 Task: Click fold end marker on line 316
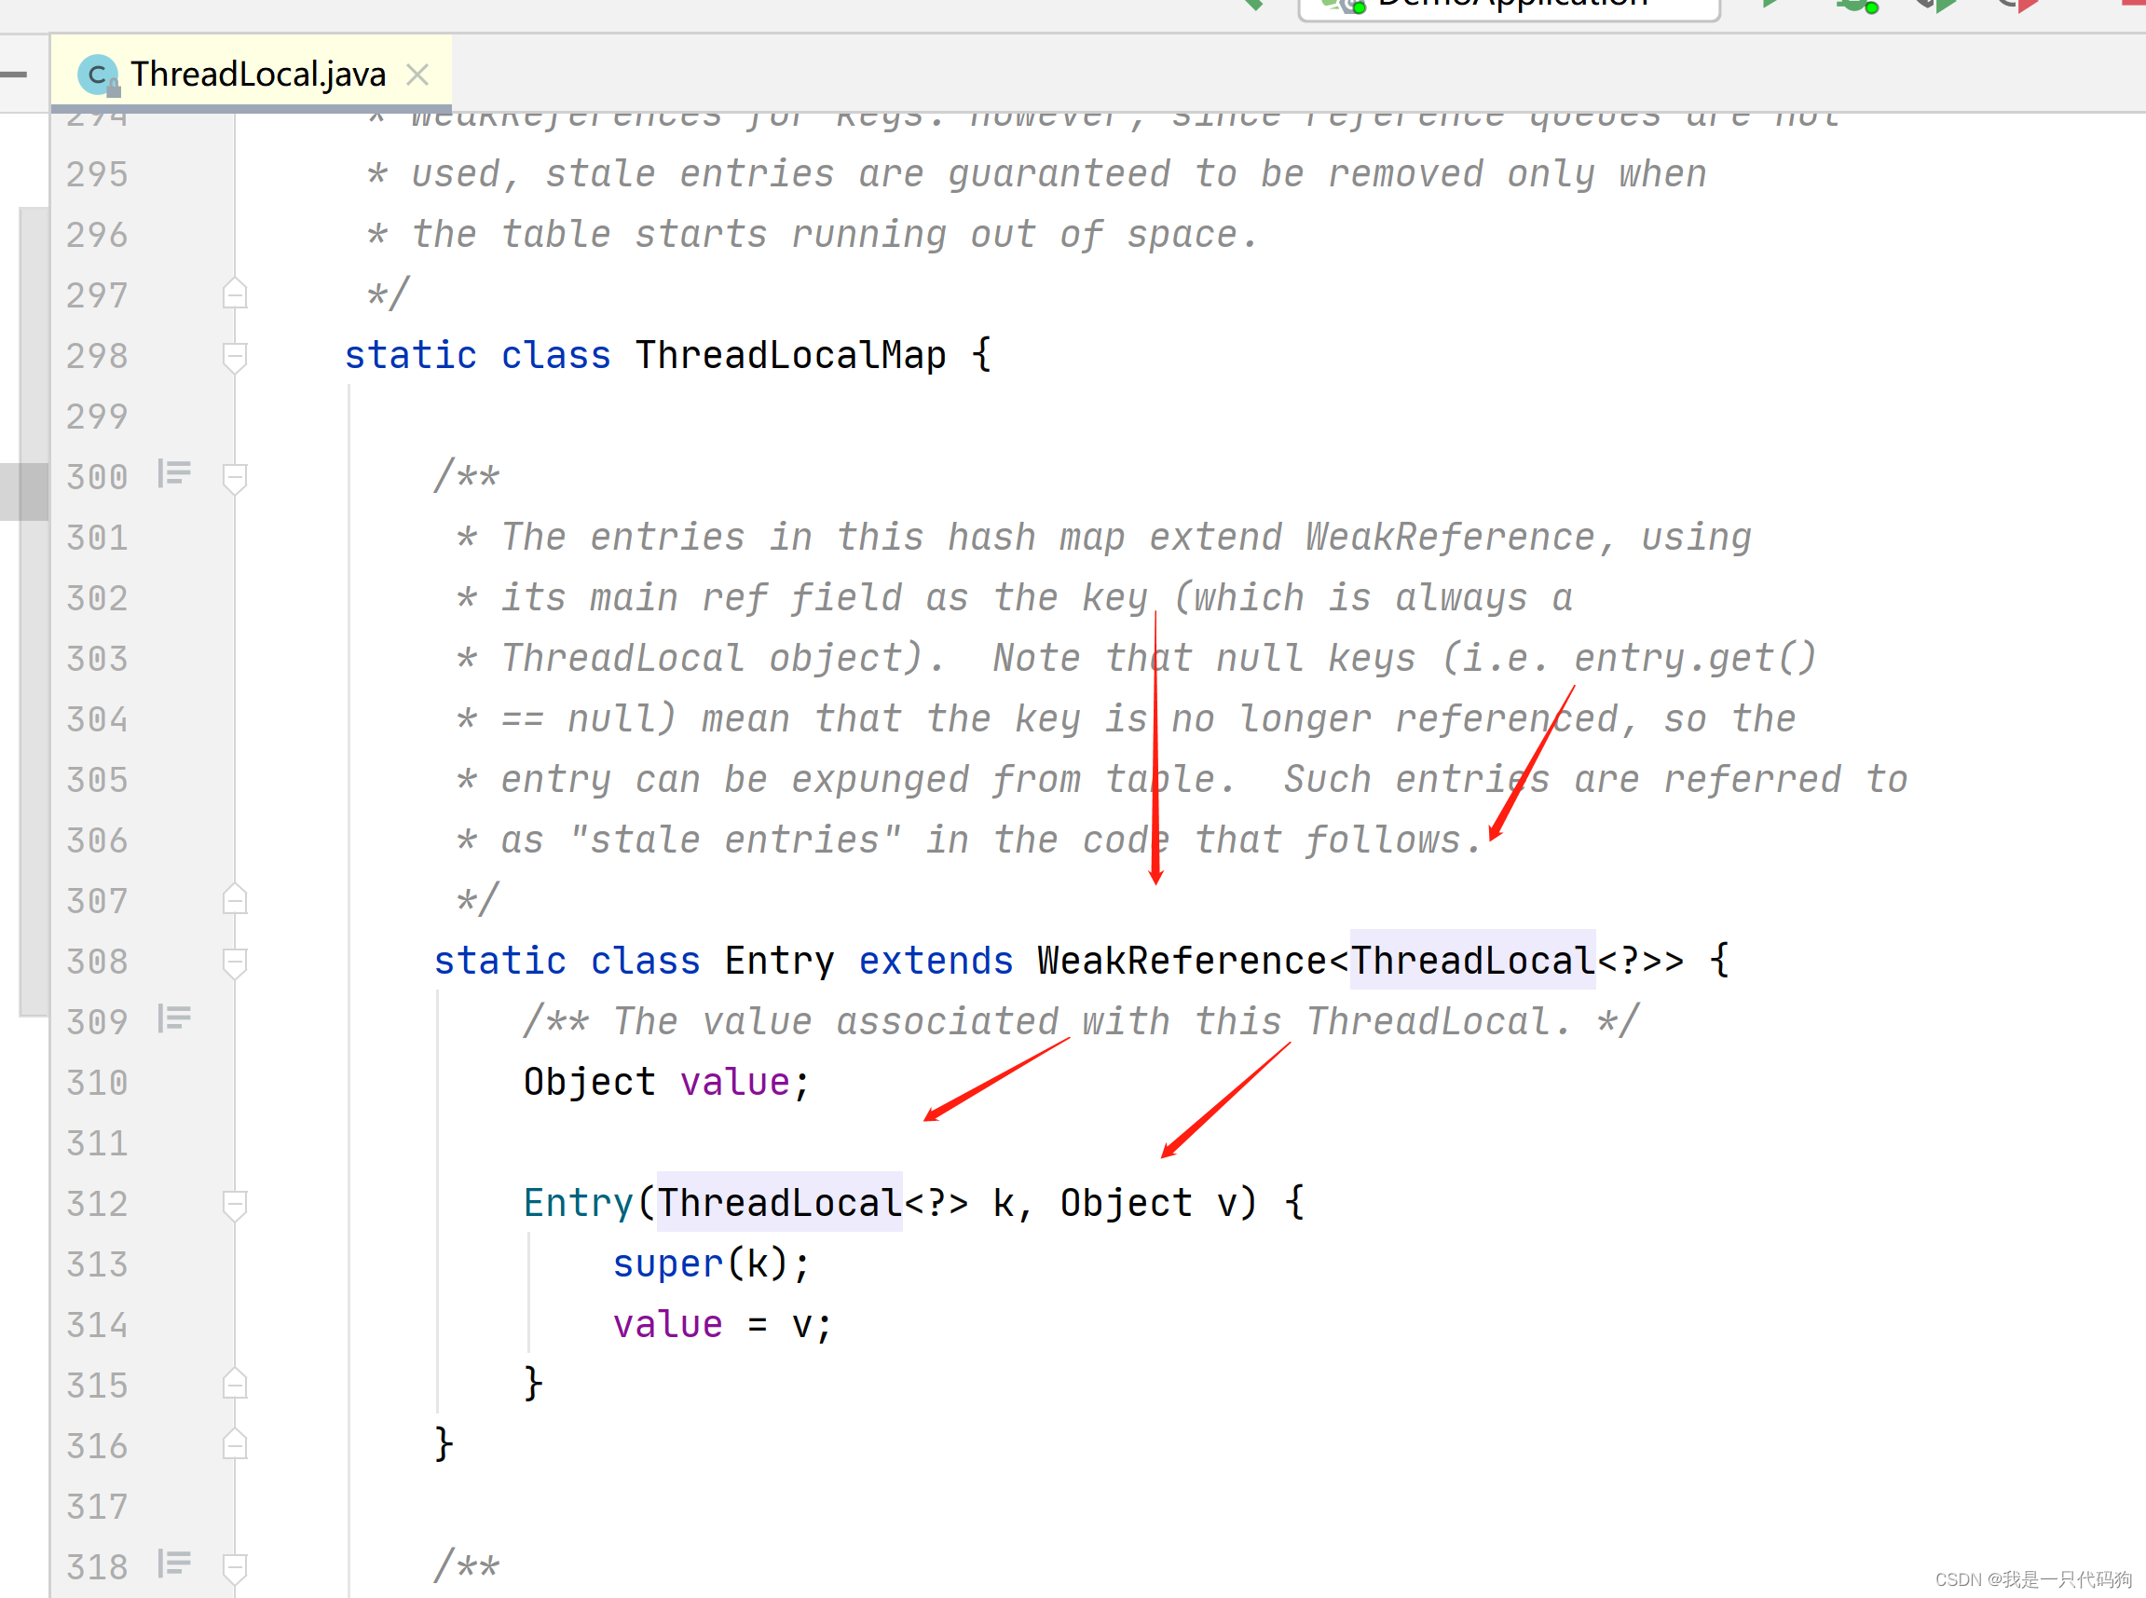(x=235, y=1445)
